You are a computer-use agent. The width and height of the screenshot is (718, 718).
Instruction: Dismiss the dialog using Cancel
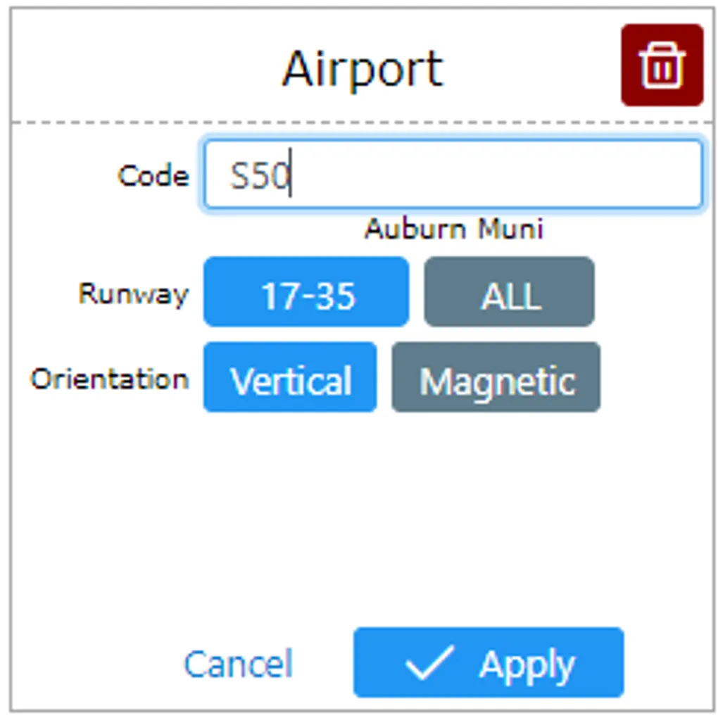coord(238,664)
